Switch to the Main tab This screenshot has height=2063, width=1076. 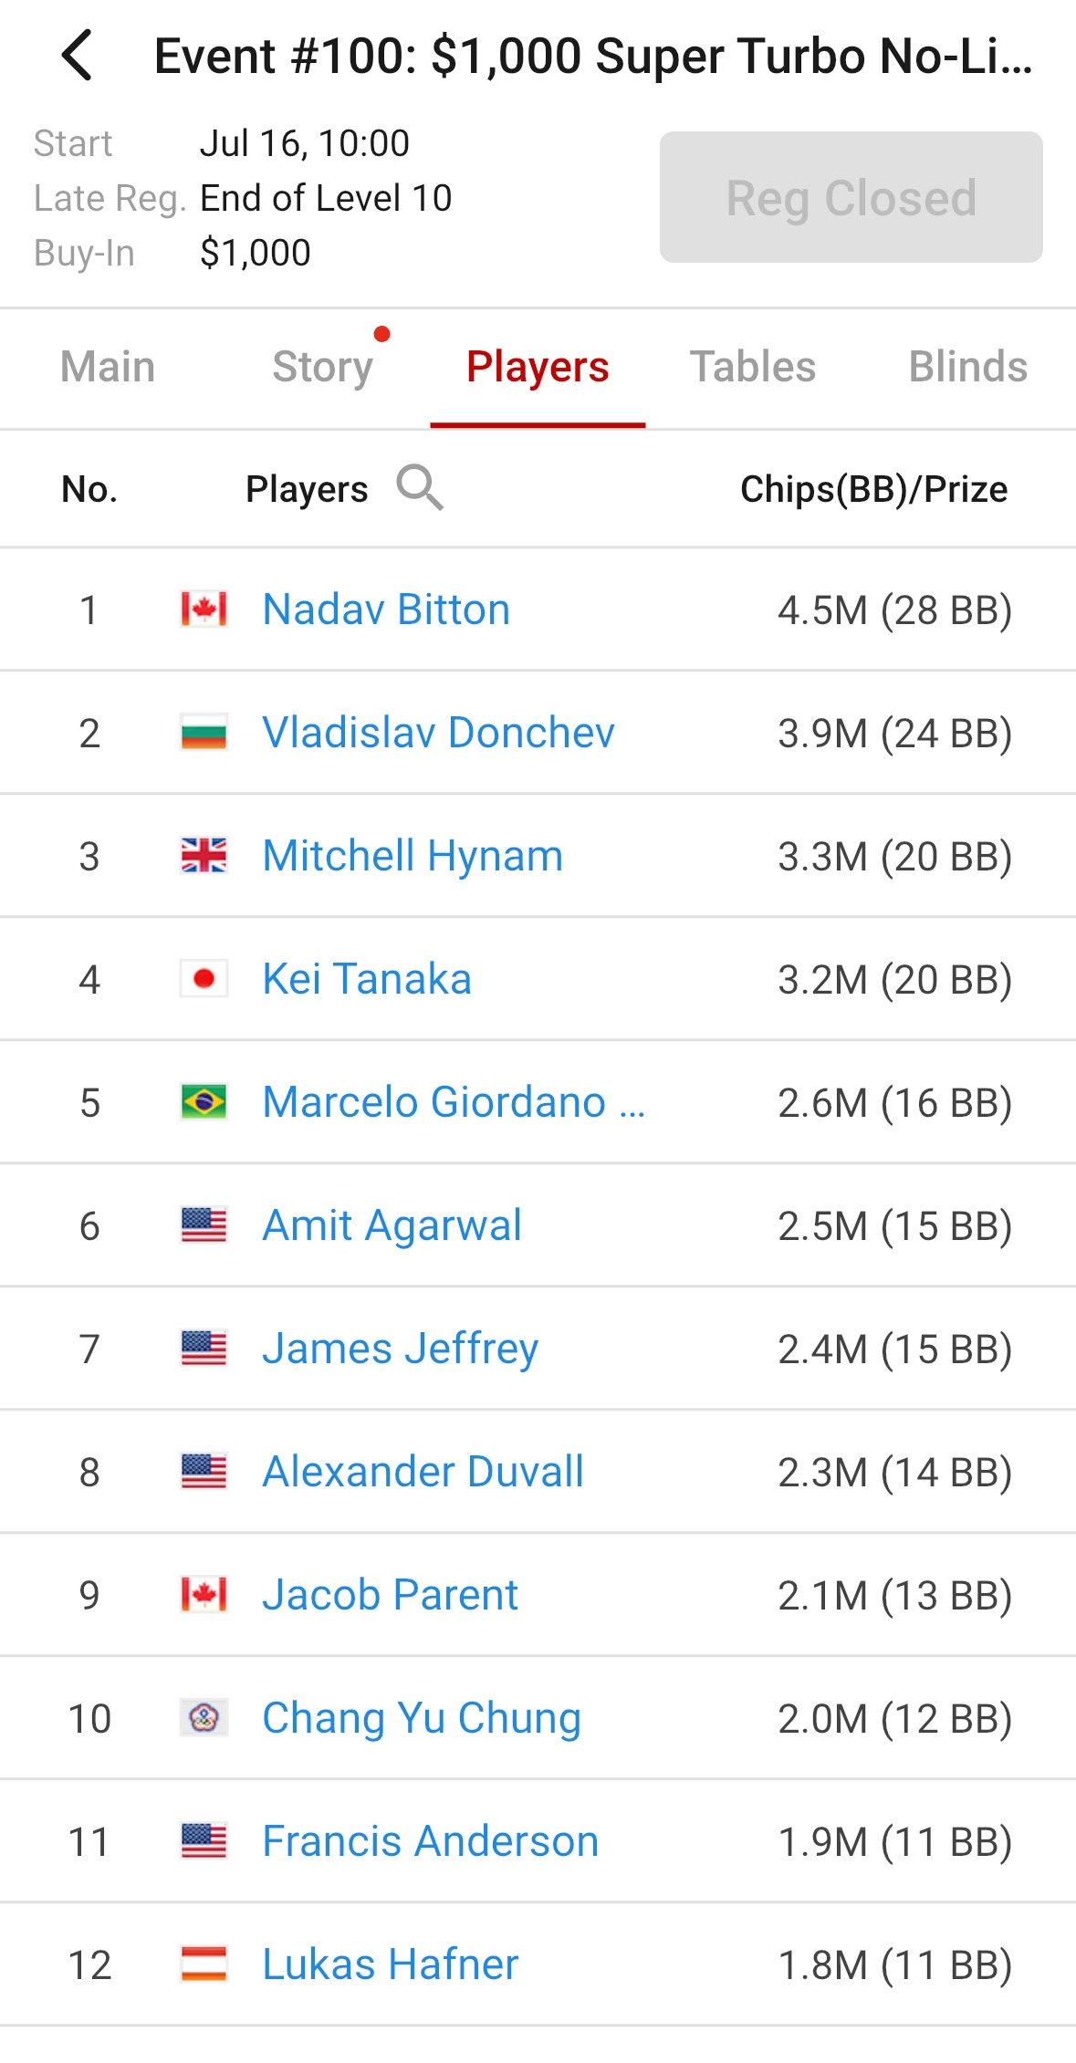108,367
